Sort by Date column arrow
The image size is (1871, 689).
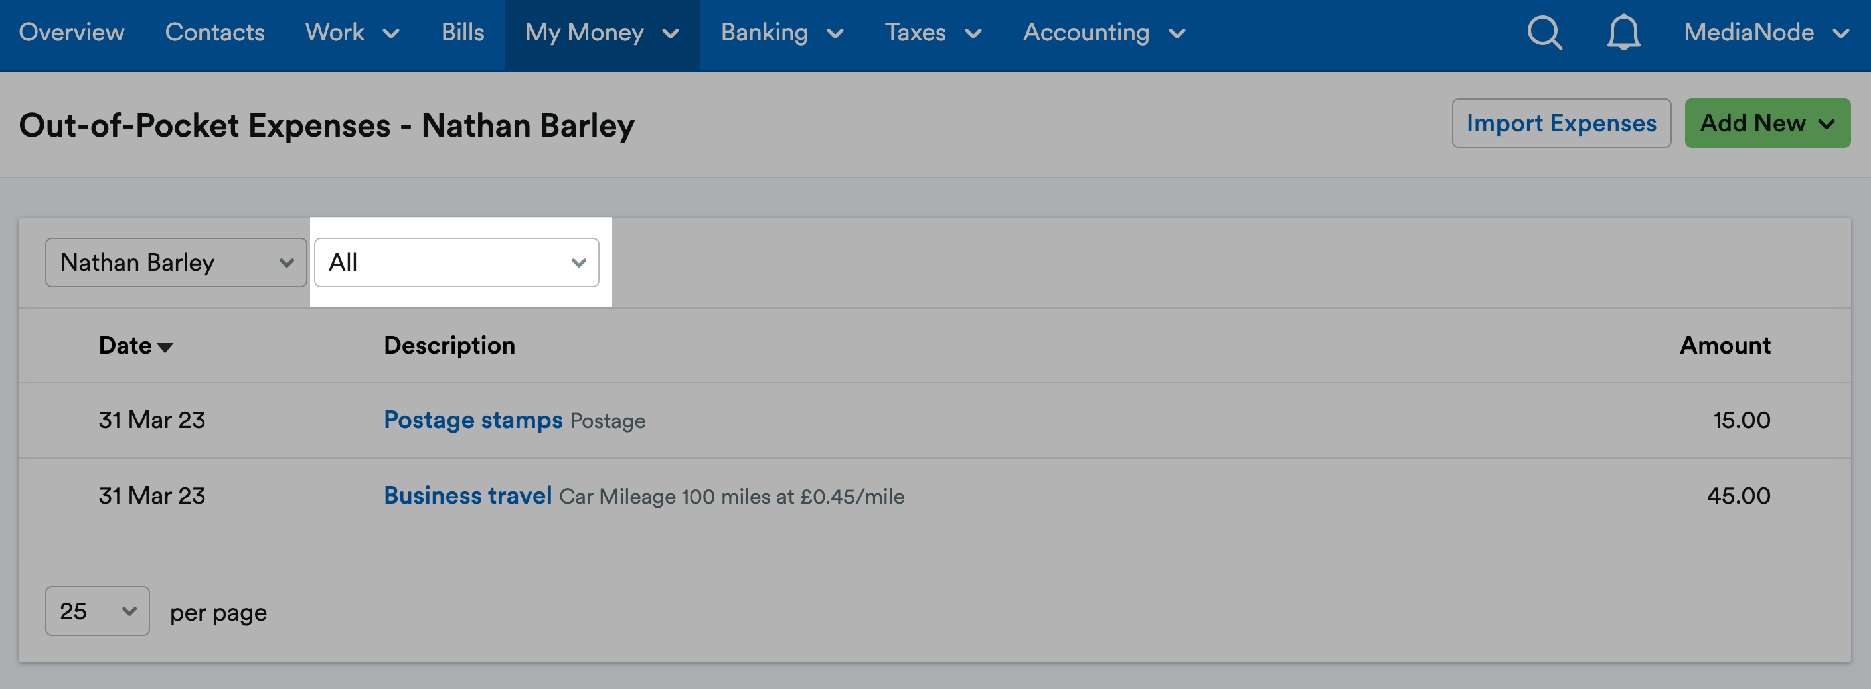click(x=165, y=347)
